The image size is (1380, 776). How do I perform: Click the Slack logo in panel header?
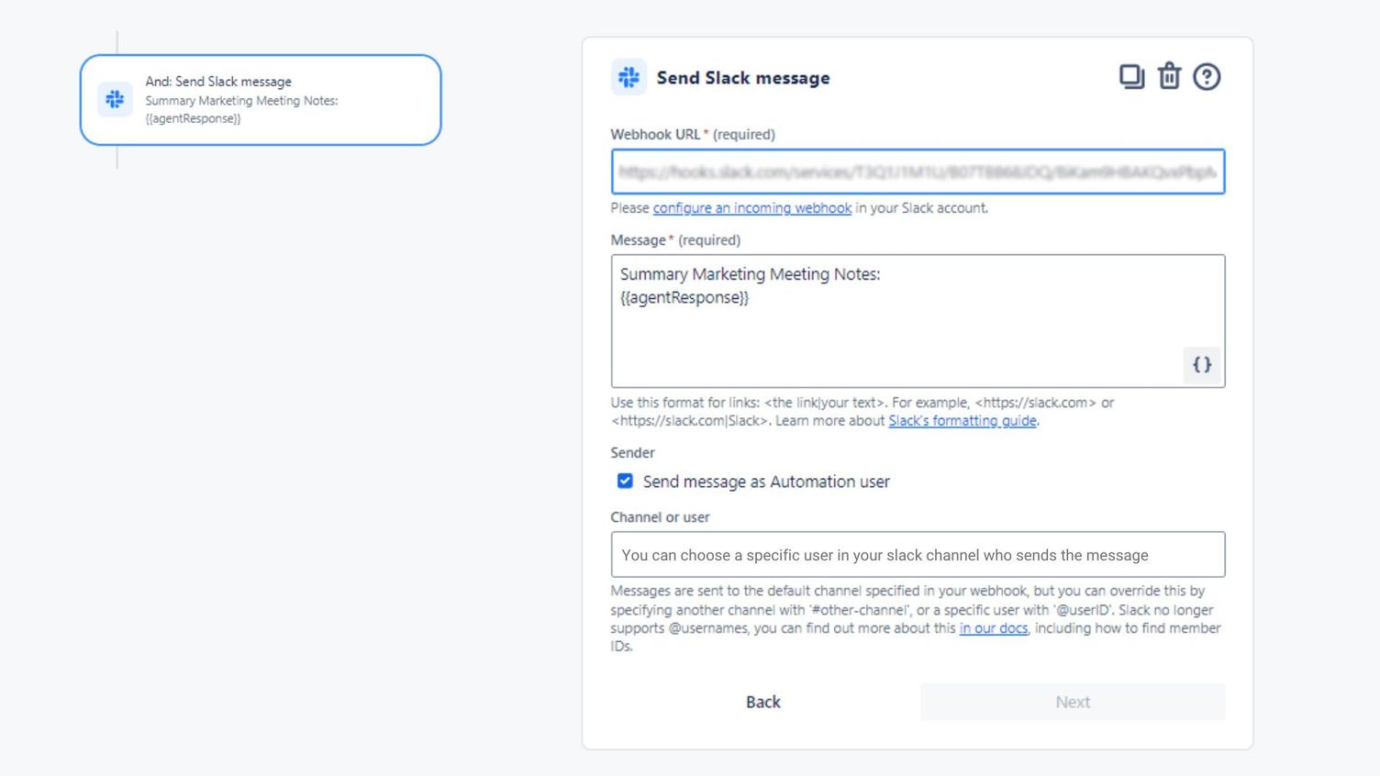click(x=629, y=78)
